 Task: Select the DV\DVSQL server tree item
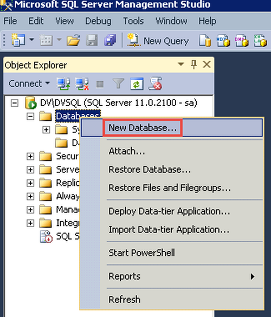pos(118,103)
